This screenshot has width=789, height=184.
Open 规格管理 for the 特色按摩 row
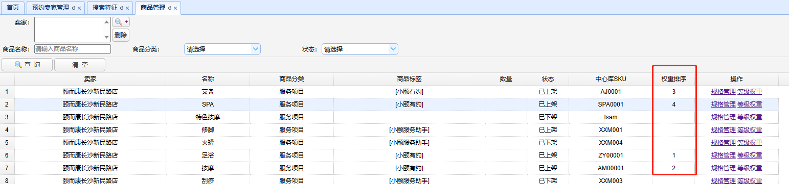pos(723,117)
